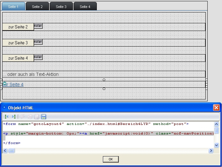Go to the Seite 3 tab
222x167 pixels.
coord(61,7)
